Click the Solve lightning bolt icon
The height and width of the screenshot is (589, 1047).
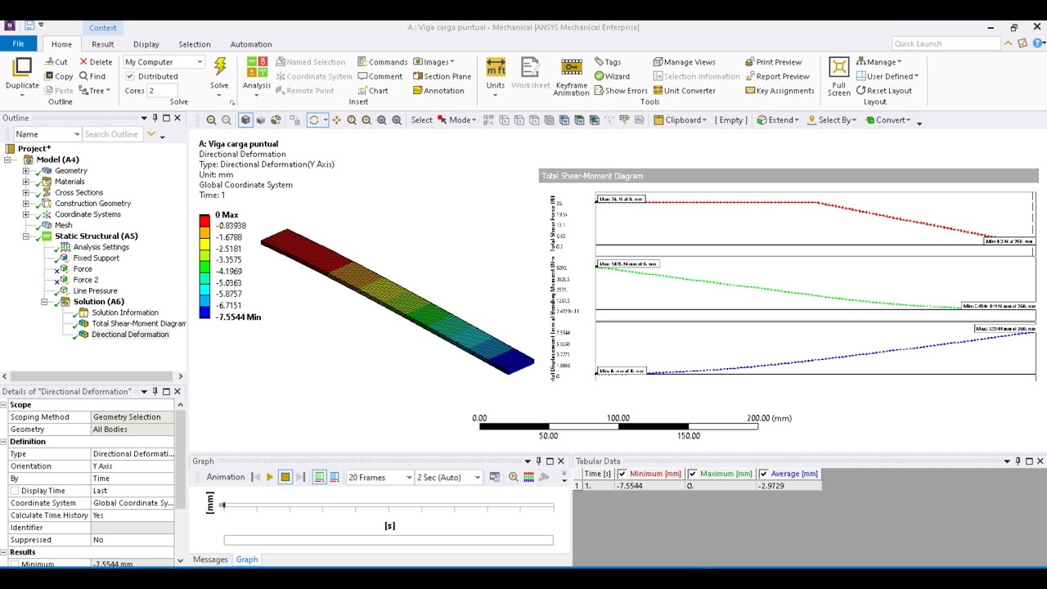(220, 67)
